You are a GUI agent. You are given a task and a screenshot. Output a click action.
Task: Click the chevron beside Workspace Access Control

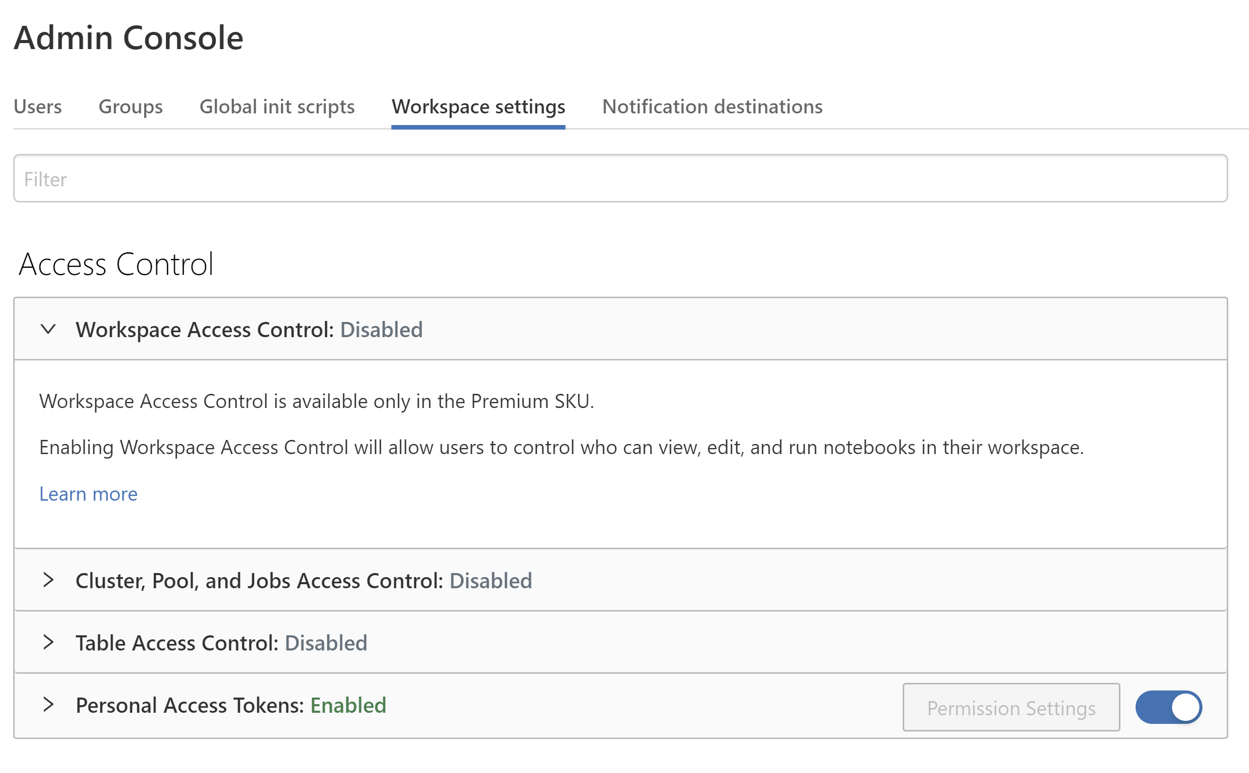(49, 329)
